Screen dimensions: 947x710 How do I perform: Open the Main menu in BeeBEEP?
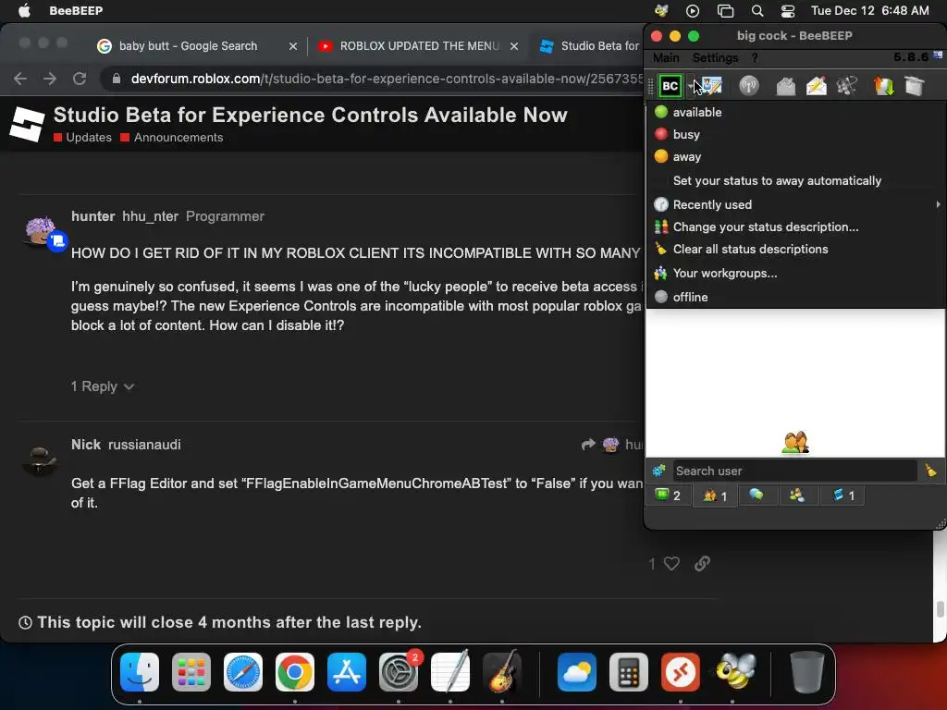click(x=666, y=57)
